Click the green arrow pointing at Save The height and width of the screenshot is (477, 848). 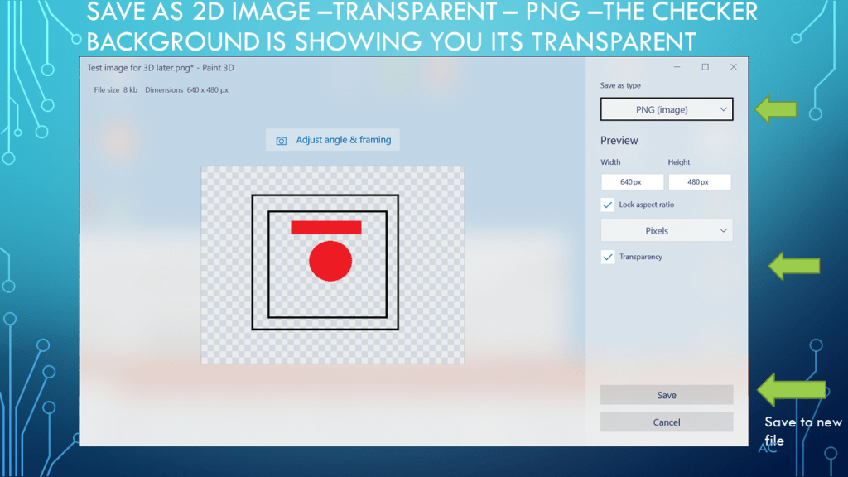[x=793, y=390]
